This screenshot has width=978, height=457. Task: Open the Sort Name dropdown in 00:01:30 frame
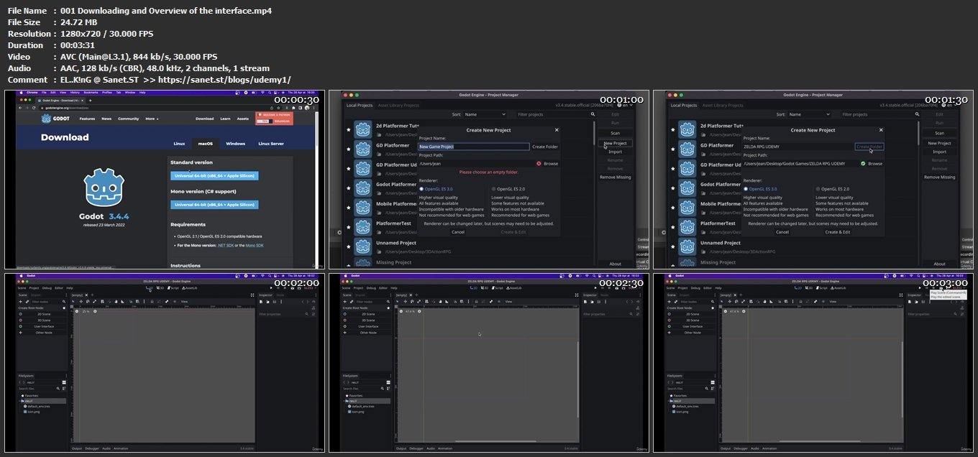coord(809,114)
